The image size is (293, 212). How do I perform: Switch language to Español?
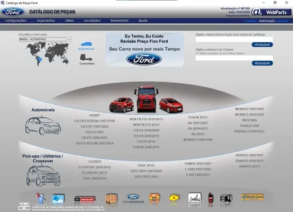click(x=251, y=21)
